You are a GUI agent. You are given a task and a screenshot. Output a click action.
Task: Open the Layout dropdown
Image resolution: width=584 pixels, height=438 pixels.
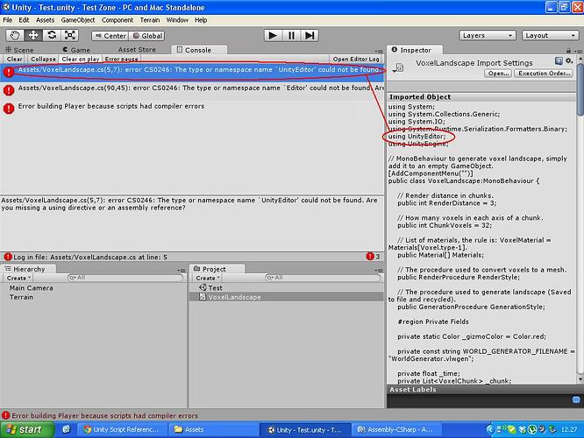pos(550,35)
